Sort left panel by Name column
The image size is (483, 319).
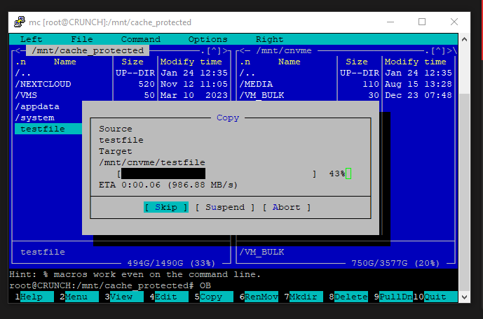[65, 62]
